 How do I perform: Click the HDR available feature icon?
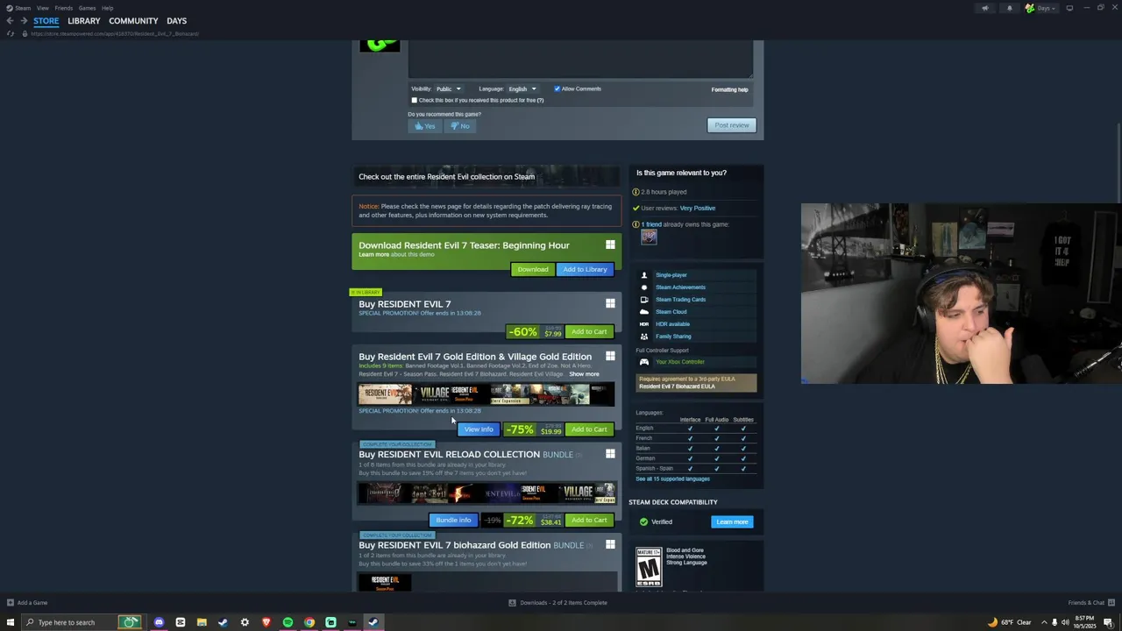coord(644,324)
